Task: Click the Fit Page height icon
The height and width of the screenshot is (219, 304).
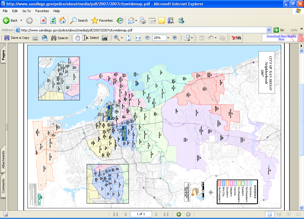Action: [x=129, y=38]
